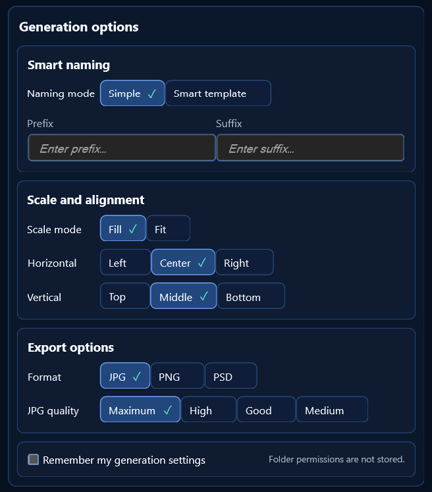This screenshot has height=492, width=432.
Task: Set JPG quality to High
Action: tap(209, 409)
